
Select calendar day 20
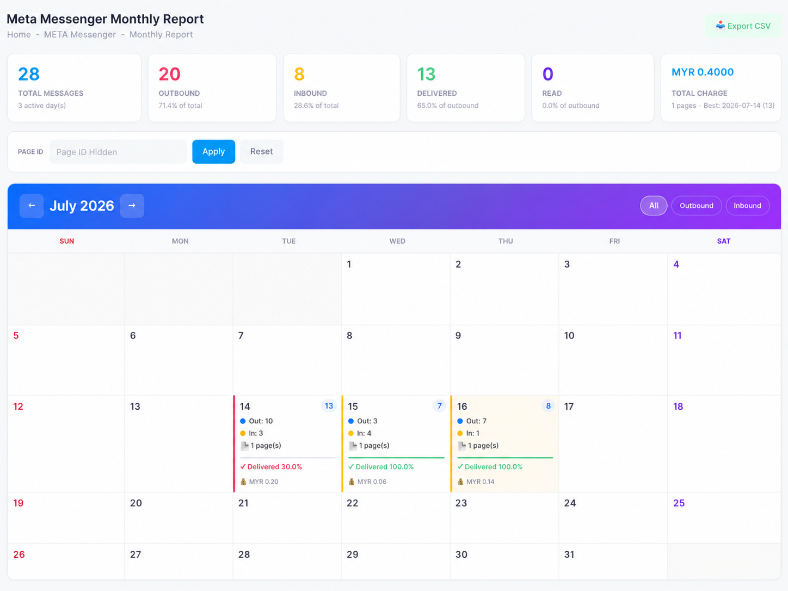[178, 518]
